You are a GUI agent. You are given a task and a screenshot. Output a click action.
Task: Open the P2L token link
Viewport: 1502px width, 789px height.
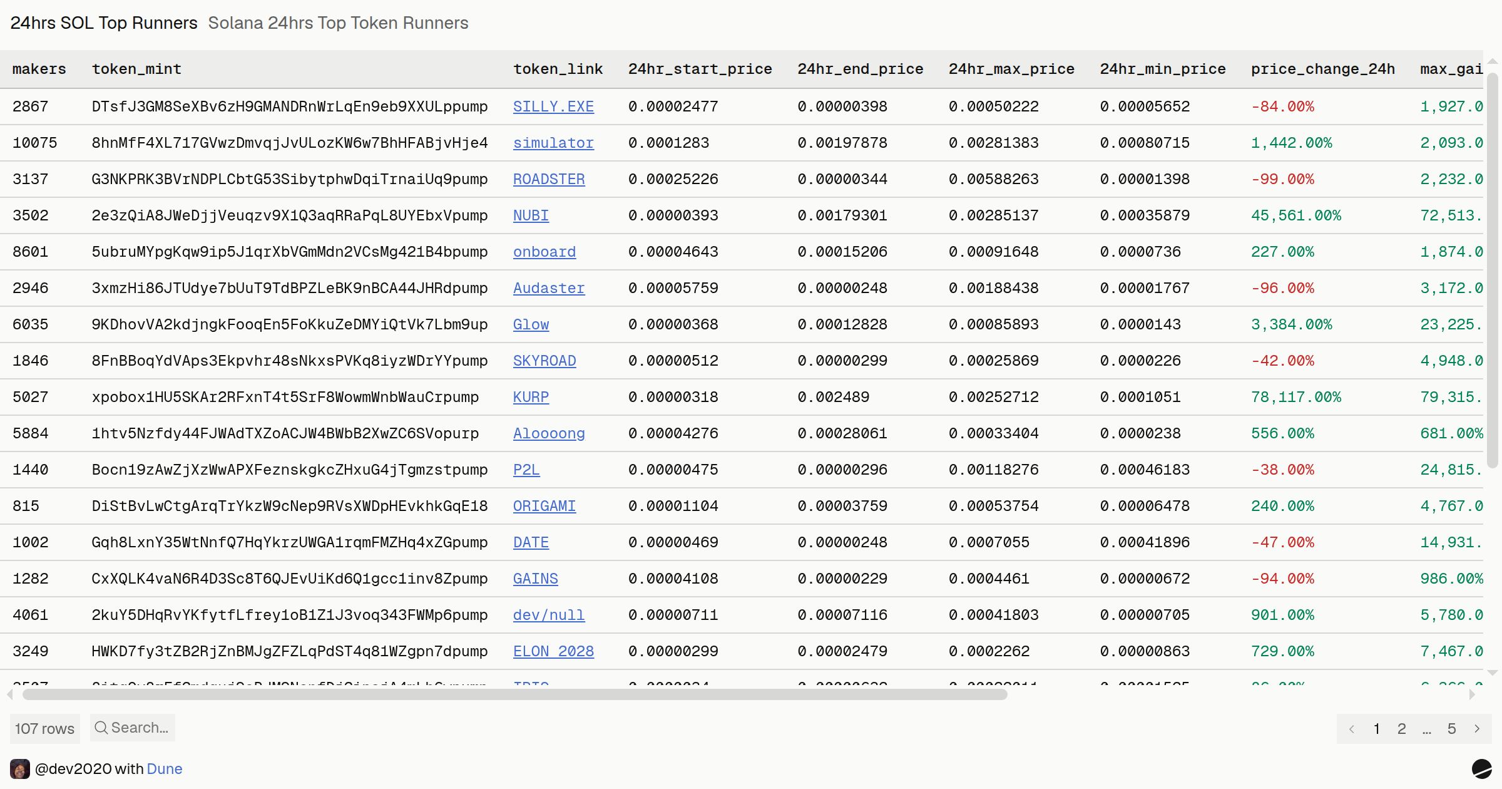[x=526, y=470]
